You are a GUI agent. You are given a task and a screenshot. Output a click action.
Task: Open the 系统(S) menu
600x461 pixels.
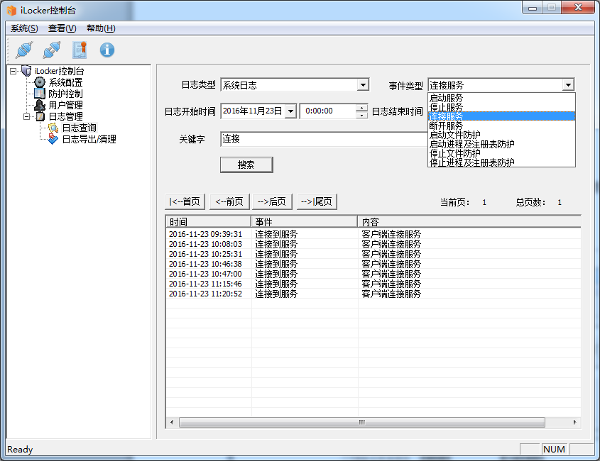(24, 28)
